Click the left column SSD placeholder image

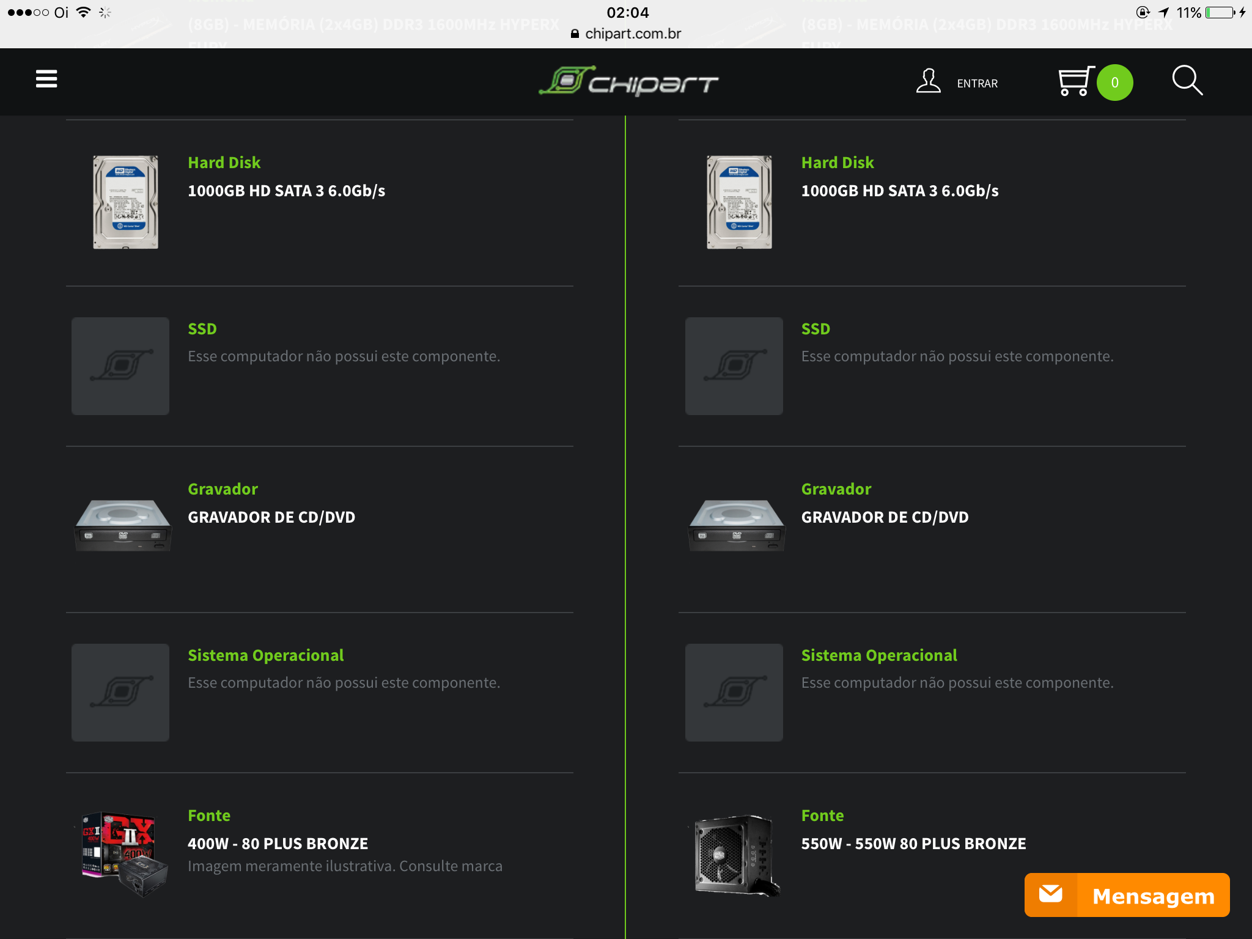click(x=120, y=366)
